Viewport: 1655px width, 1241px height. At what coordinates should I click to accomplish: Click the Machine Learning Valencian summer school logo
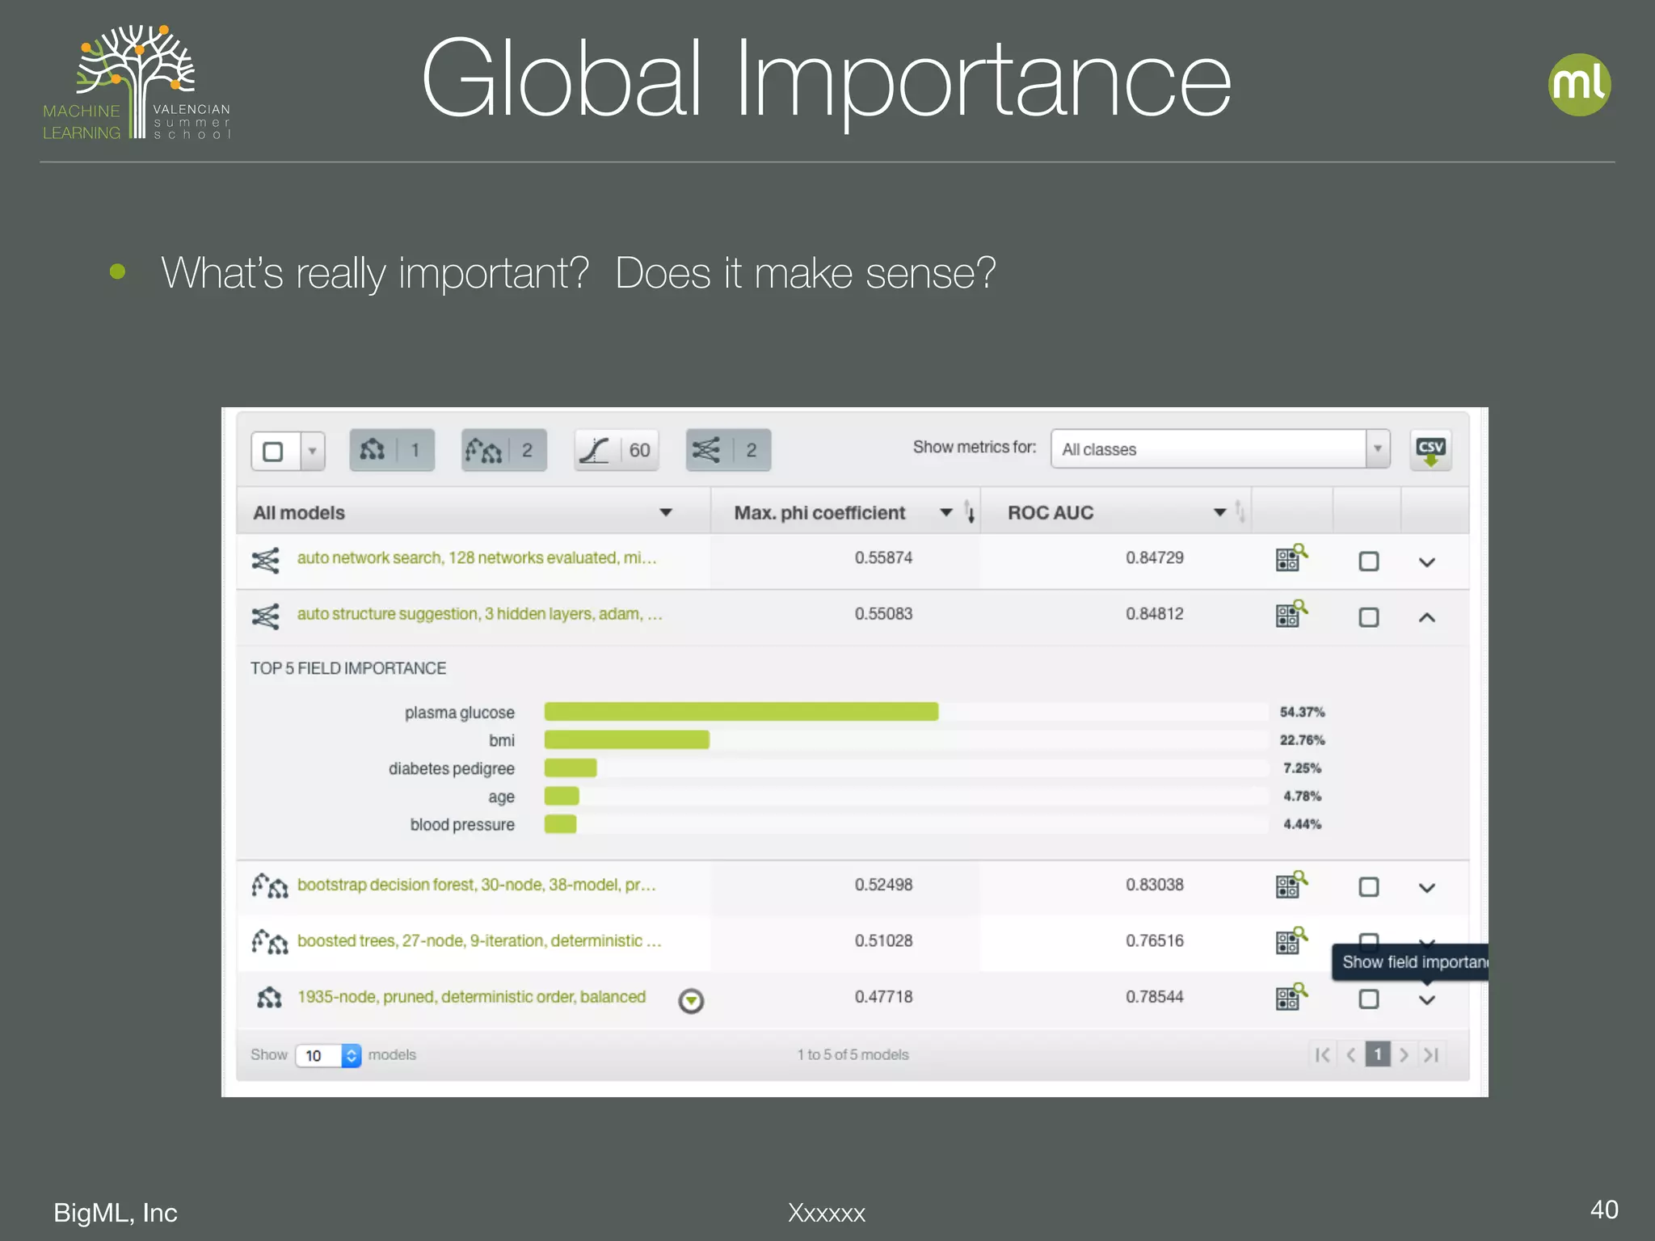pos(137,82)
